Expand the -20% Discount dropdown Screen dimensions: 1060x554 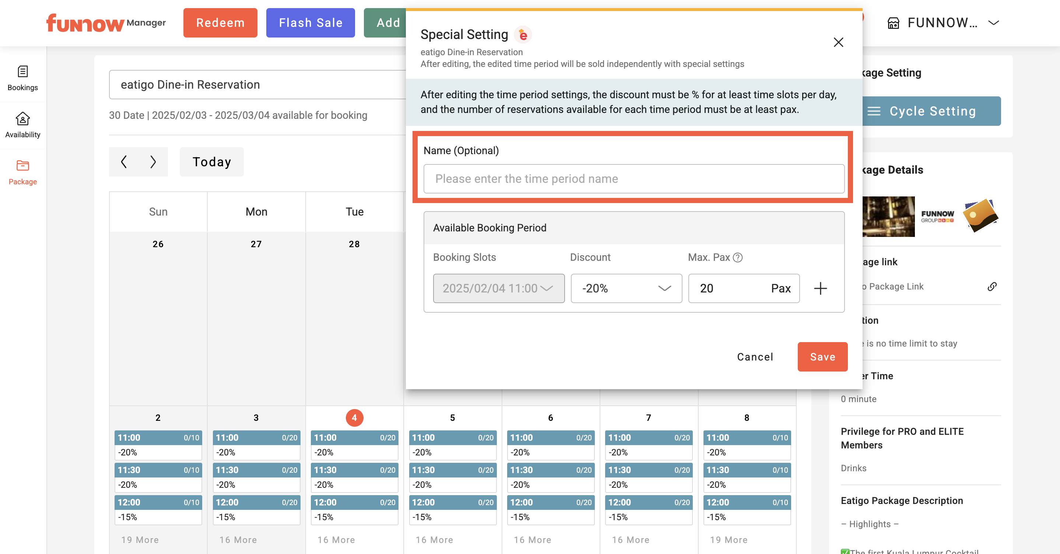point(626,288)
